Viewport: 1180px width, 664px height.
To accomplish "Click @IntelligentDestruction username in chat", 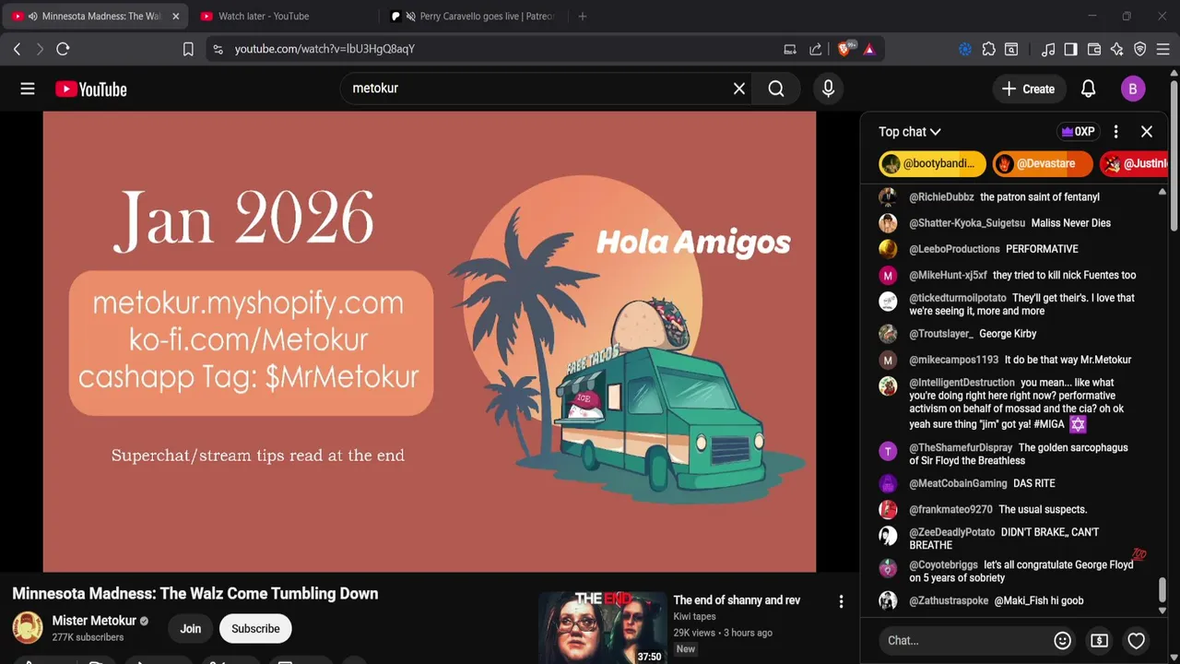I will coord(962,383).
